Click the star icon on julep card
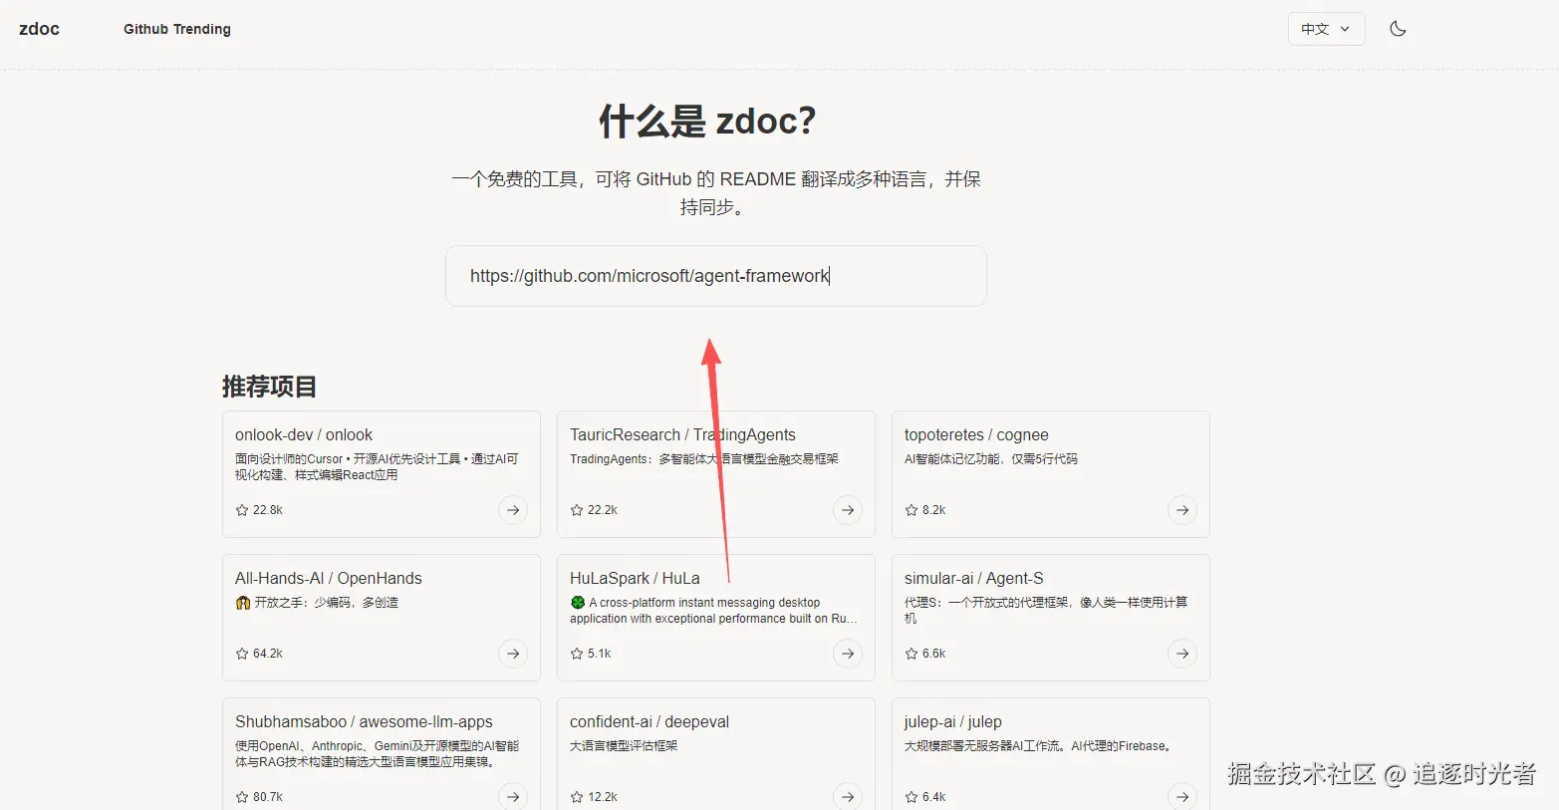 coord(911,797)
